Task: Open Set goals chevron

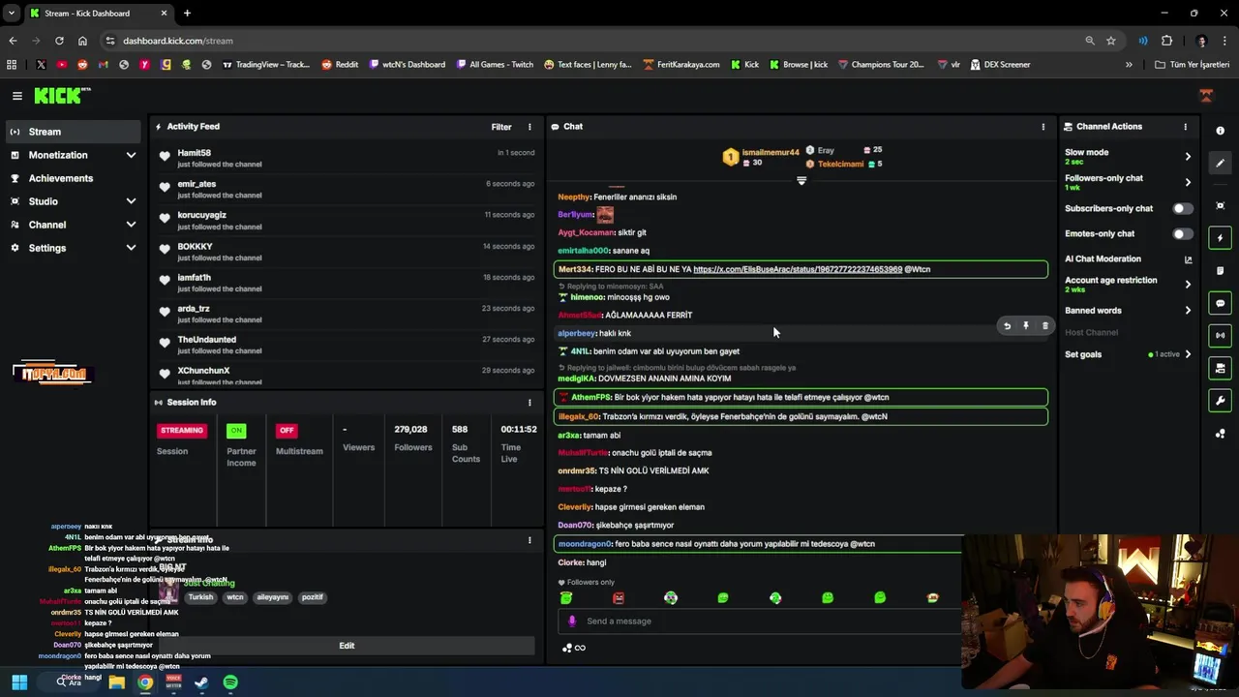Action: (1188, 354)
